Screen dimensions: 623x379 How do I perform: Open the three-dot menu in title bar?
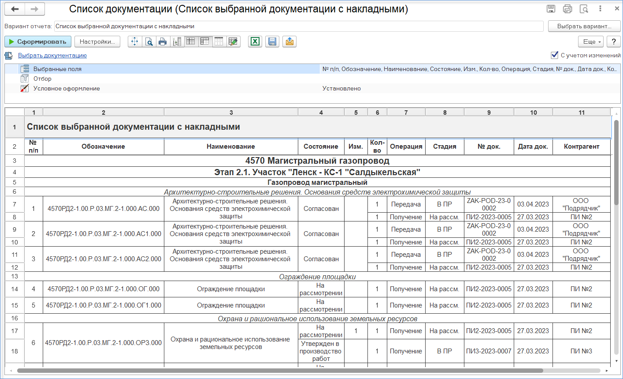600,9
